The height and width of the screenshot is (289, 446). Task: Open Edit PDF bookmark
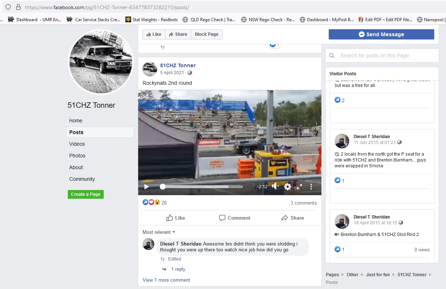[385, 20]
